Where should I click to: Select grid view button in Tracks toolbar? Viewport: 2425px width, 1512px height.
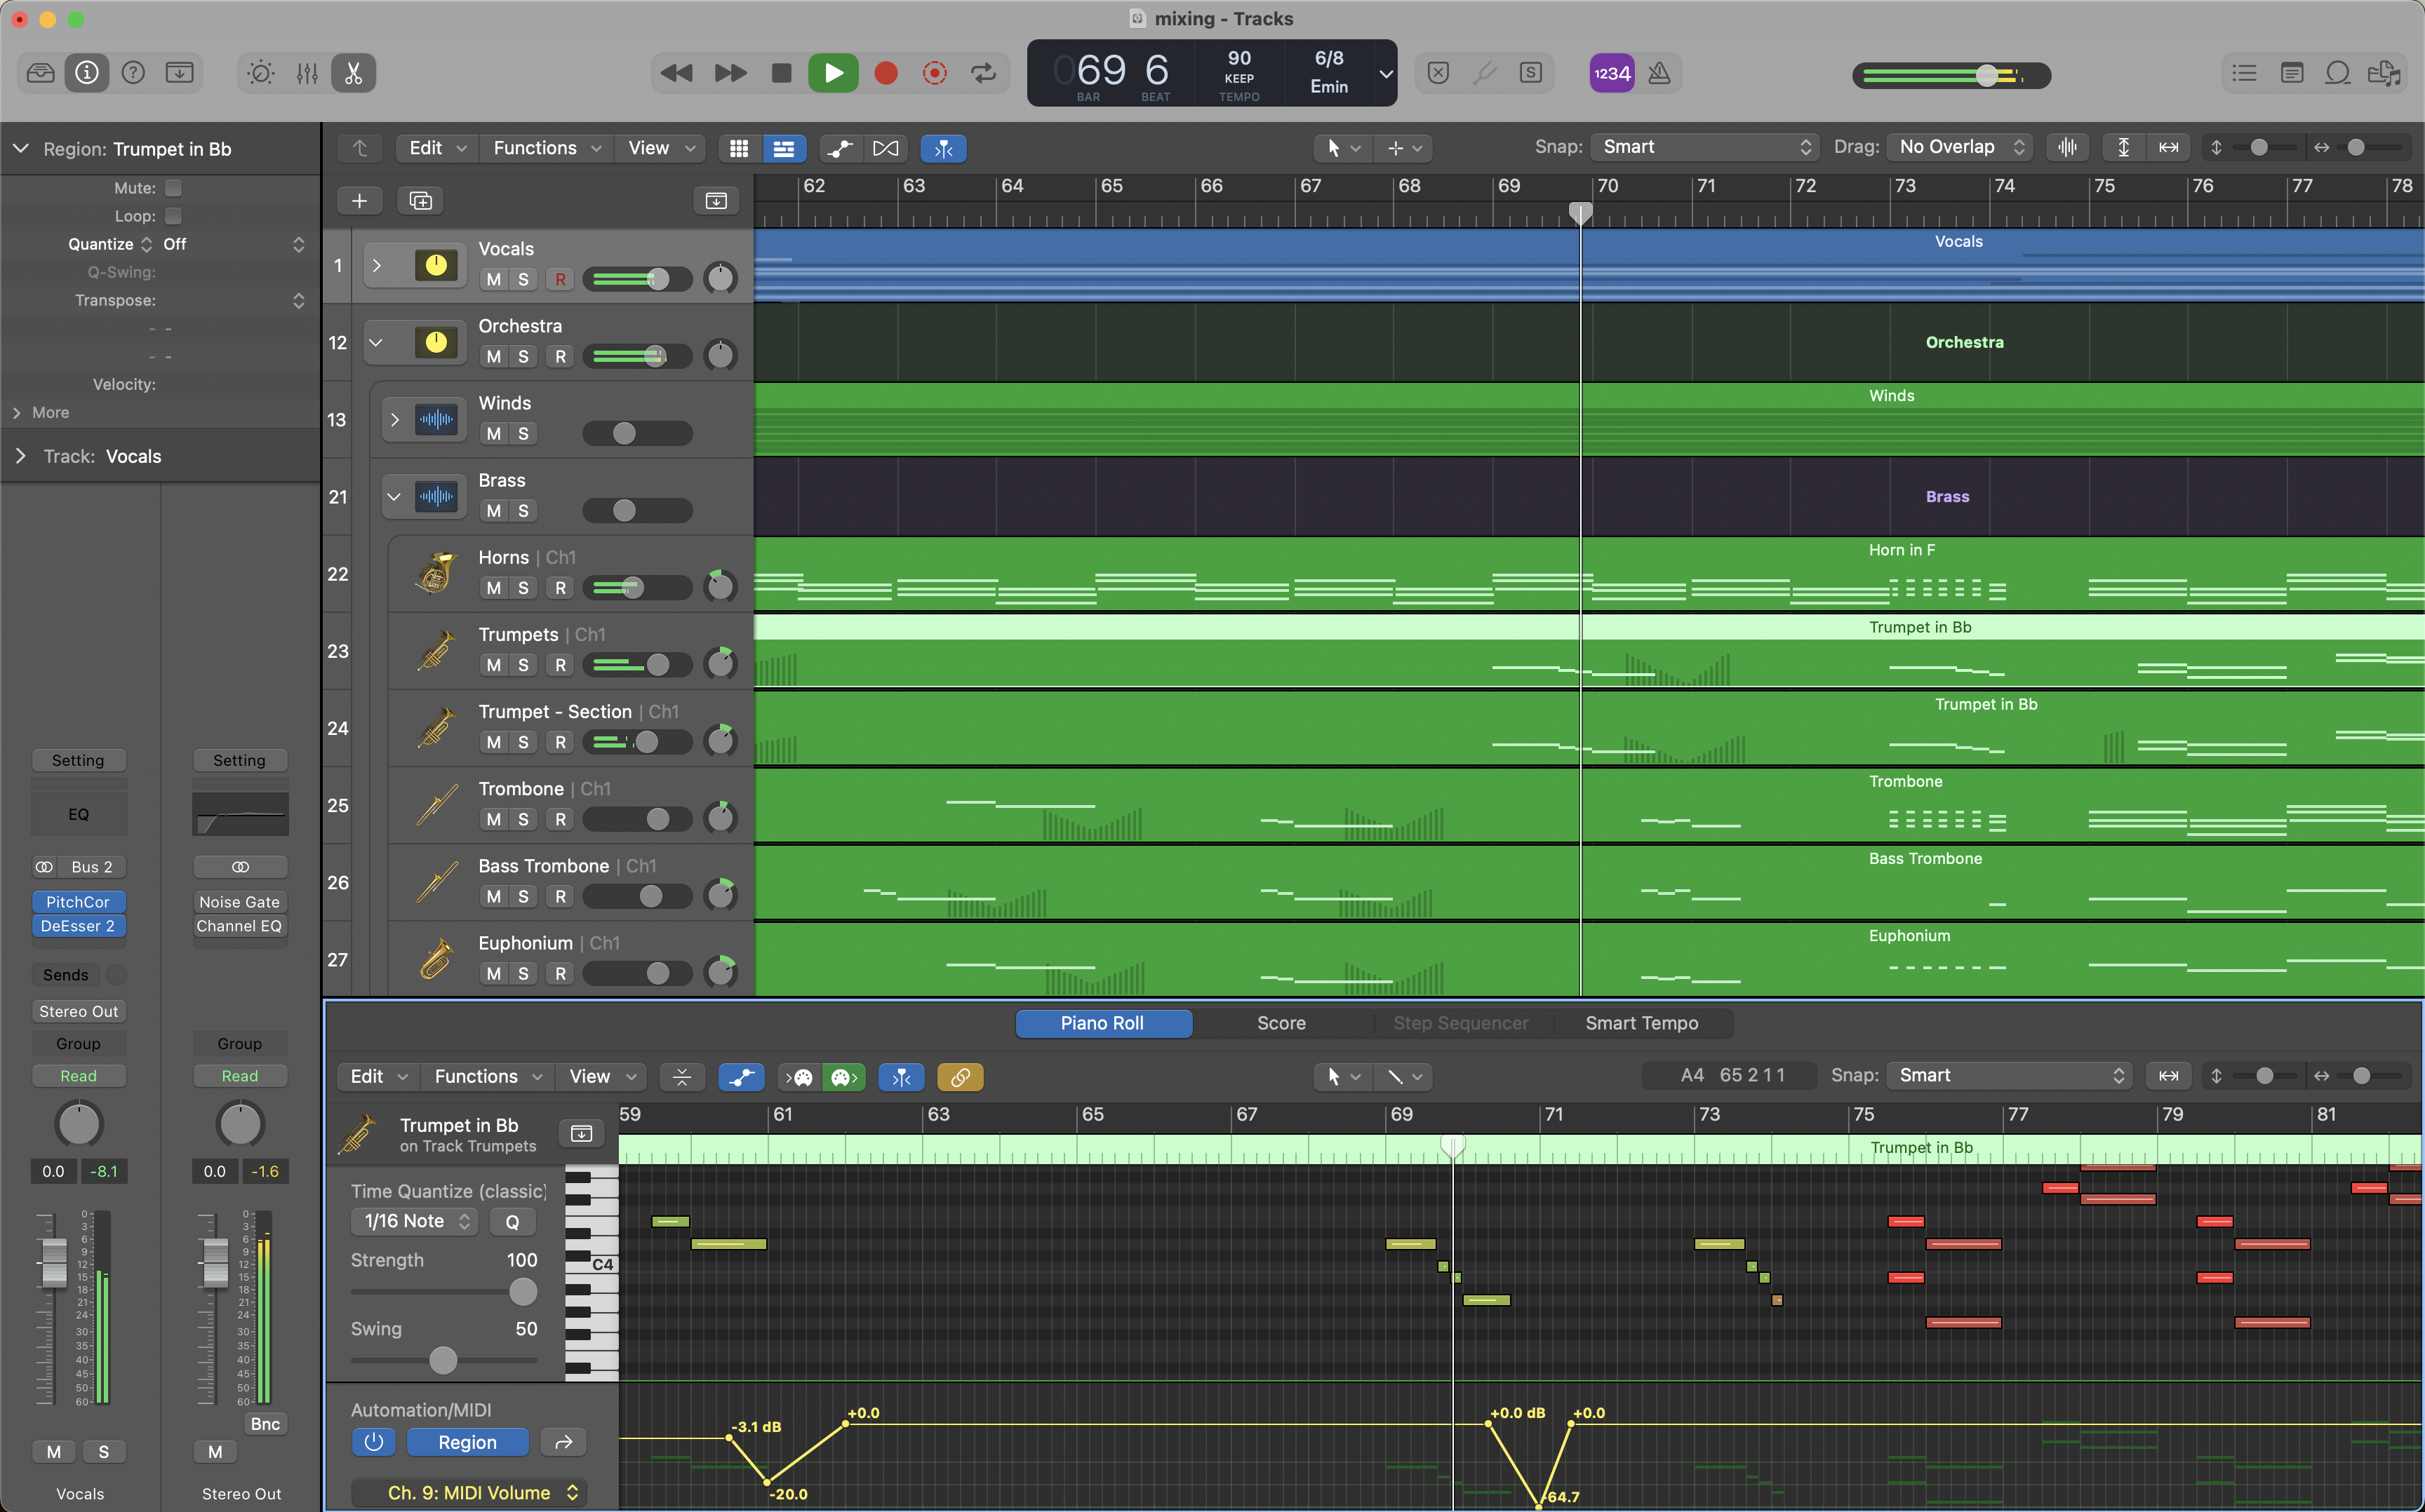pyautogui.click(x=738, y=148)
